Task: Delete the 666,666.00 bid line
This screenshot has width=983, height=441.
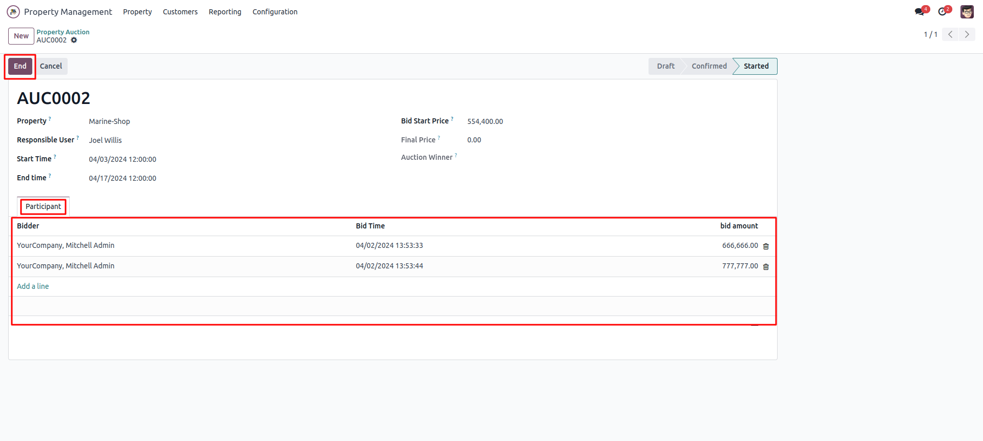Action: coord(766,246)
